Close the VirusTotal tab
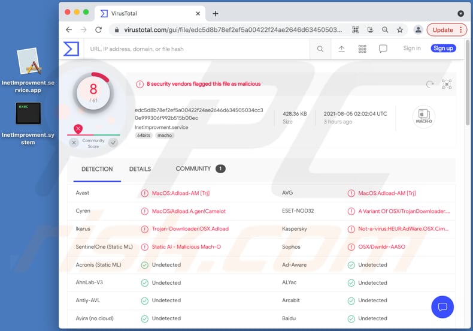This screenshot has width=473, height=331. [198, 14]
